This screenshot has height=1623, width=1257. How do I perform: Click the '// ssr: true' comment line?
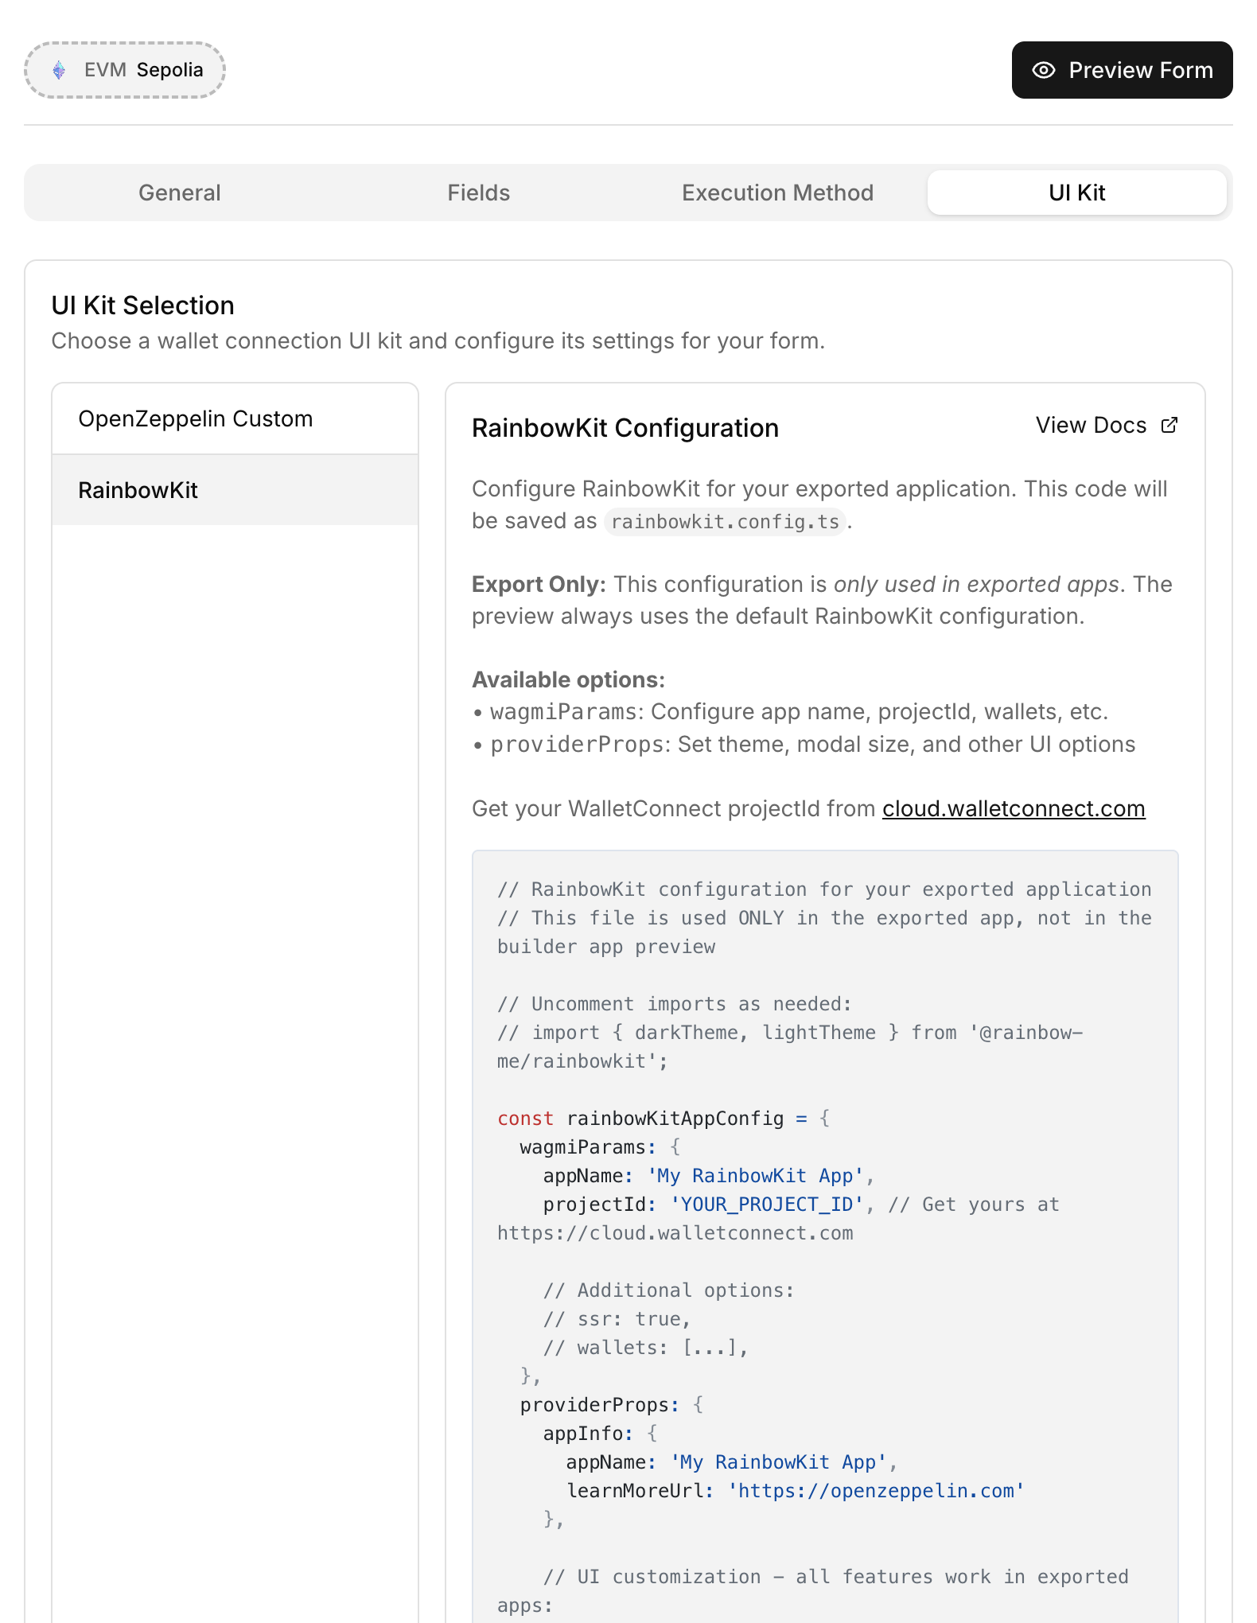click(x=617, y=1319)
